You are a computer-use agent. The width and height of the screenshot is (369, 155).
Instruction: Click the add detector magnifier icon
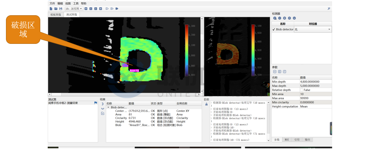tap(275, 18)
